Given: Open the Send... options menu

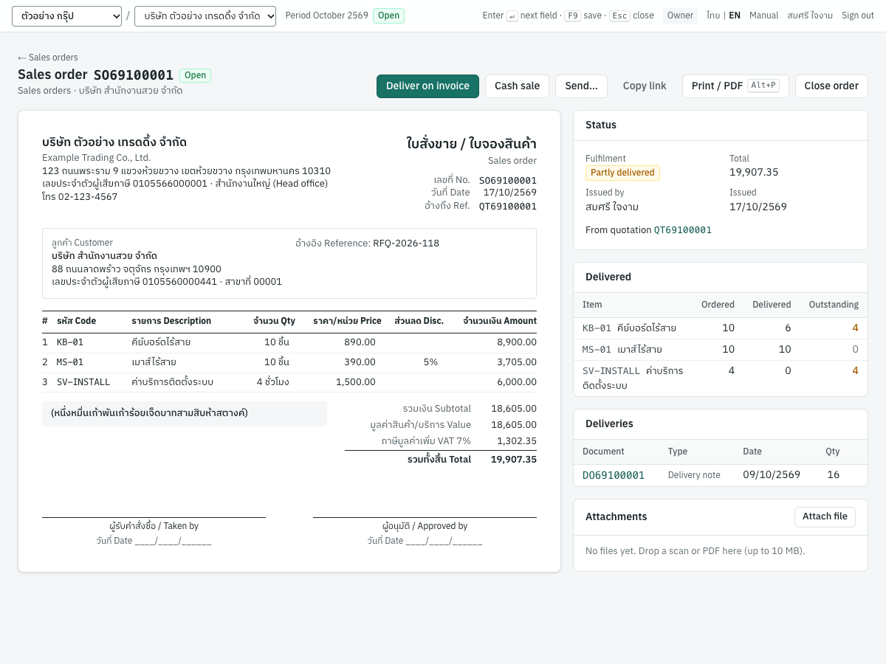Looking at the screenshot, I should [x=581, y=86].
